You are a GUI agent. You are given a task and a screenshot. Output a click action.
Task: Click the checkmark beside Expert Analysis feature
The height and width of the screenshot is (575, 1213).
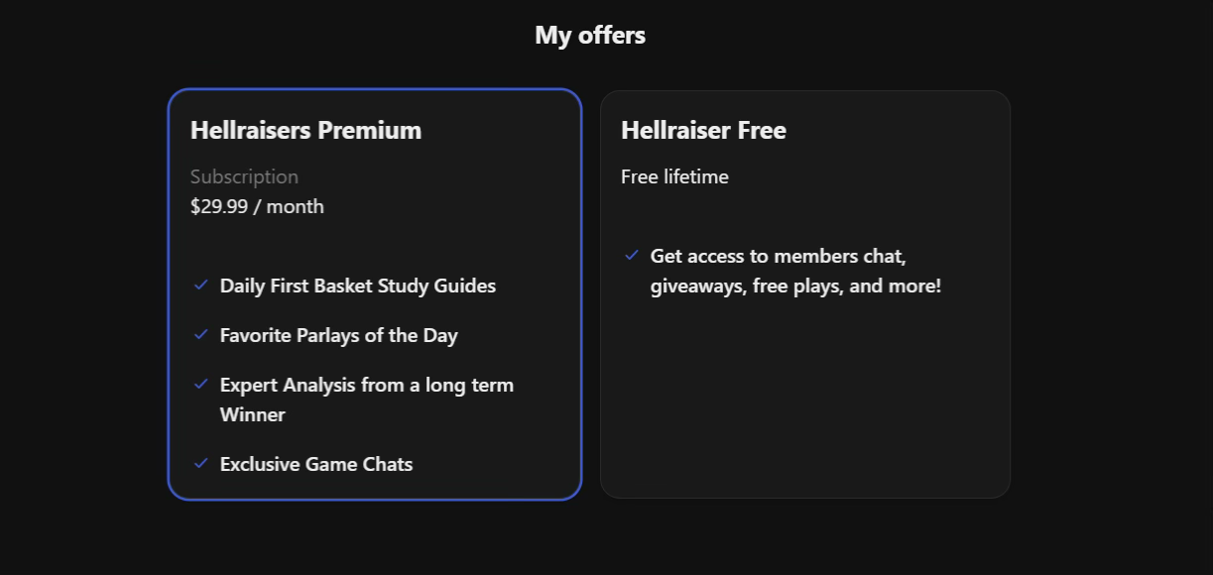click(199, 384)
